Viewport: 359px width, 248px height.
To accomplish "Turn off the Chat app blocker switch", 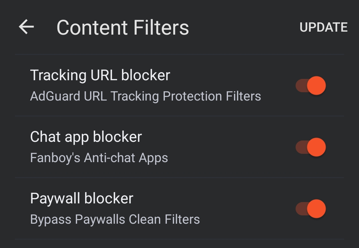I will pos(311,147).
